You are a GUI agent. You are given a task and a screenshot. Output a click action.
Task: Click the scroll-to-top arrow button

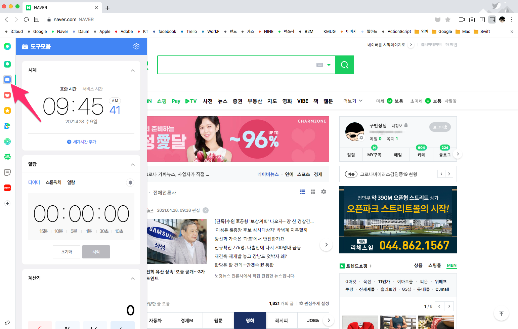pos(502,313)
